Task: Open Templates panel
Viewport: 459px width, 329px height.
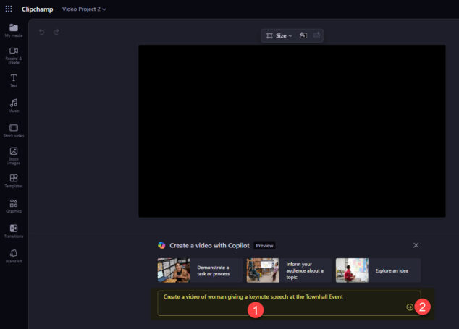Action: [x=14, y=181]
